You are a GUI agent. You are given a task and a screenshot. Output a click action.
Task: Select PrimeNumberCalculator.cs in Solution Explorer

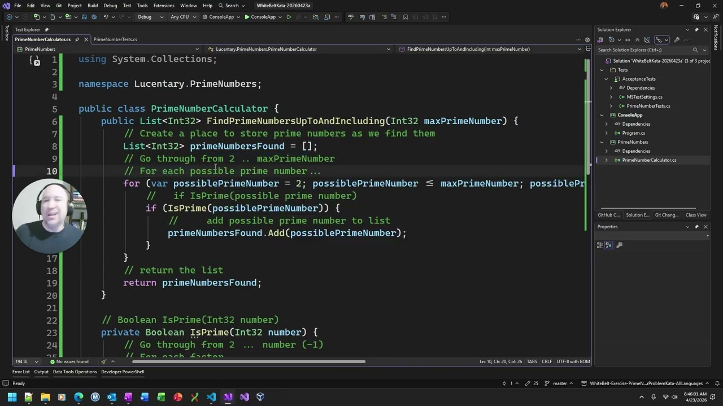pos(649,160)
